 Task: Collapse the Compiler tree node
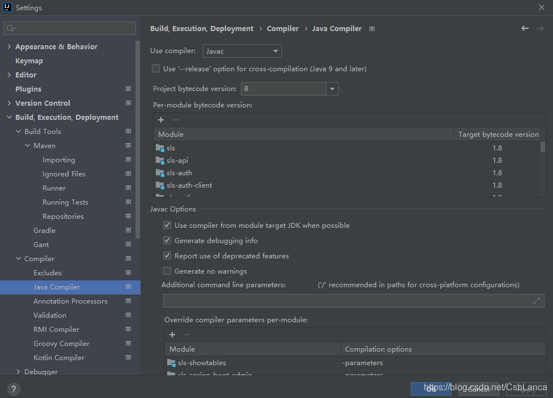18,259
